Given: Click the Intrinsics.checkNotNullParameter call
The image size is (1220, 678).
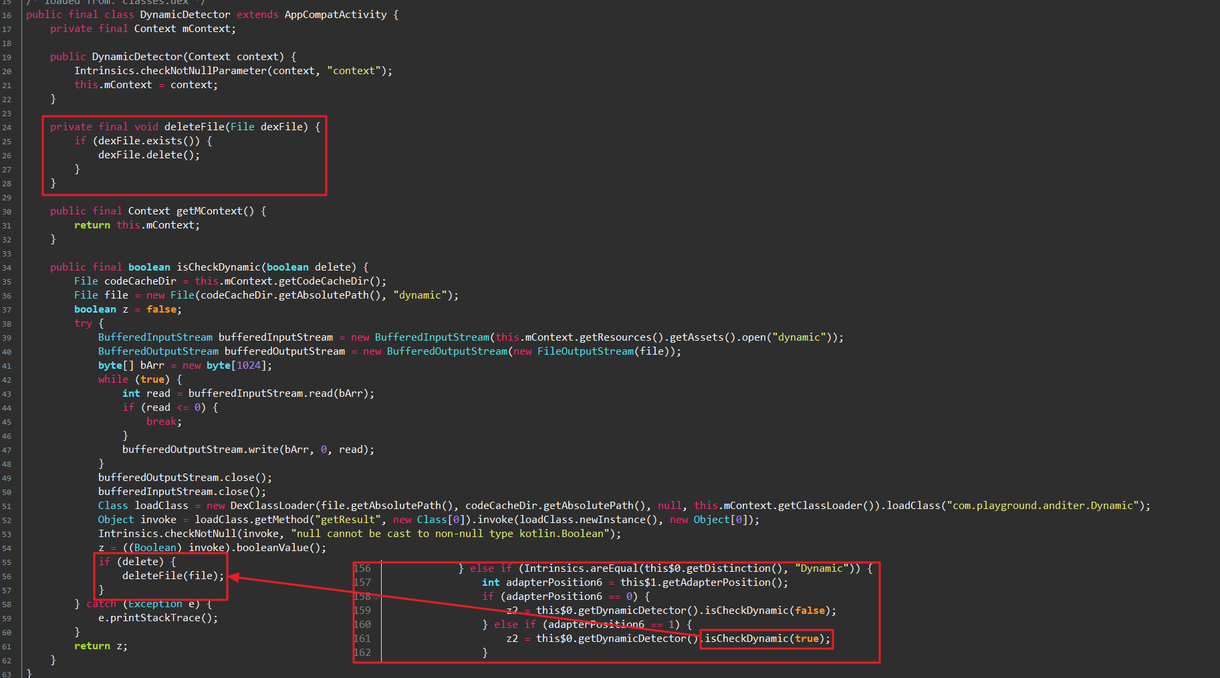Looking at the screenshot, I should tap(233, 71).
